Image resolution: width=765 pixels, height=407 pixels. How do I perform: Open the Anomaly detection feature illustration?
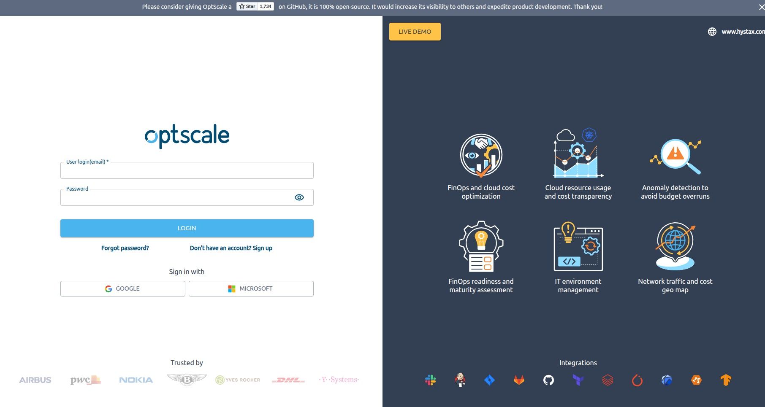click(675, 155)
